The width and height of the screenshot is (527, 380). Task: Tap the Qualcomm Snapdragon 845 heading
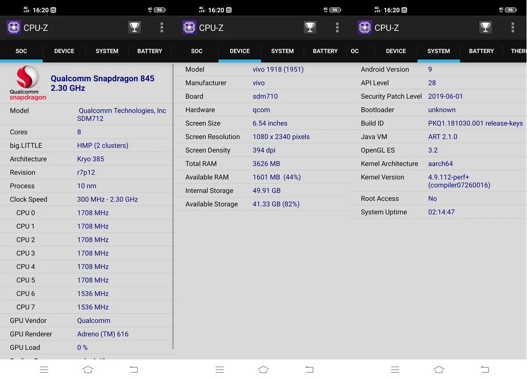(x=103, y=83)
